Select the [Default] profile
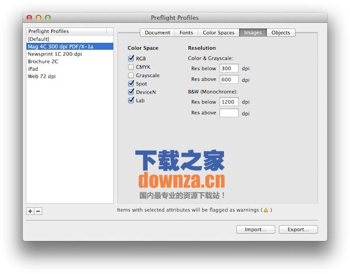 [69, 39]
